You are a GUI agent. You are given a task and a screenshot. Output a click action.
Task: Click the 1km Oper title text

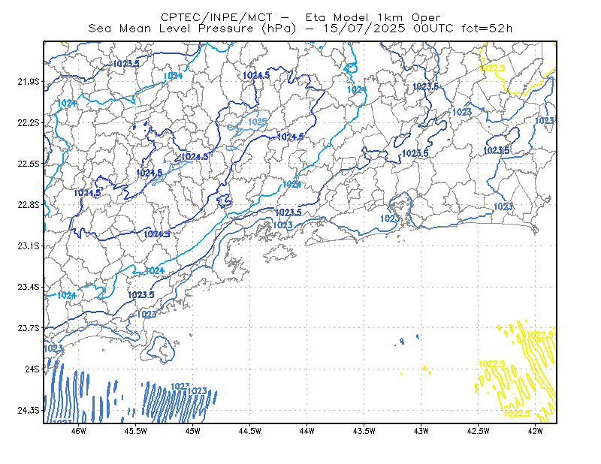409,17
